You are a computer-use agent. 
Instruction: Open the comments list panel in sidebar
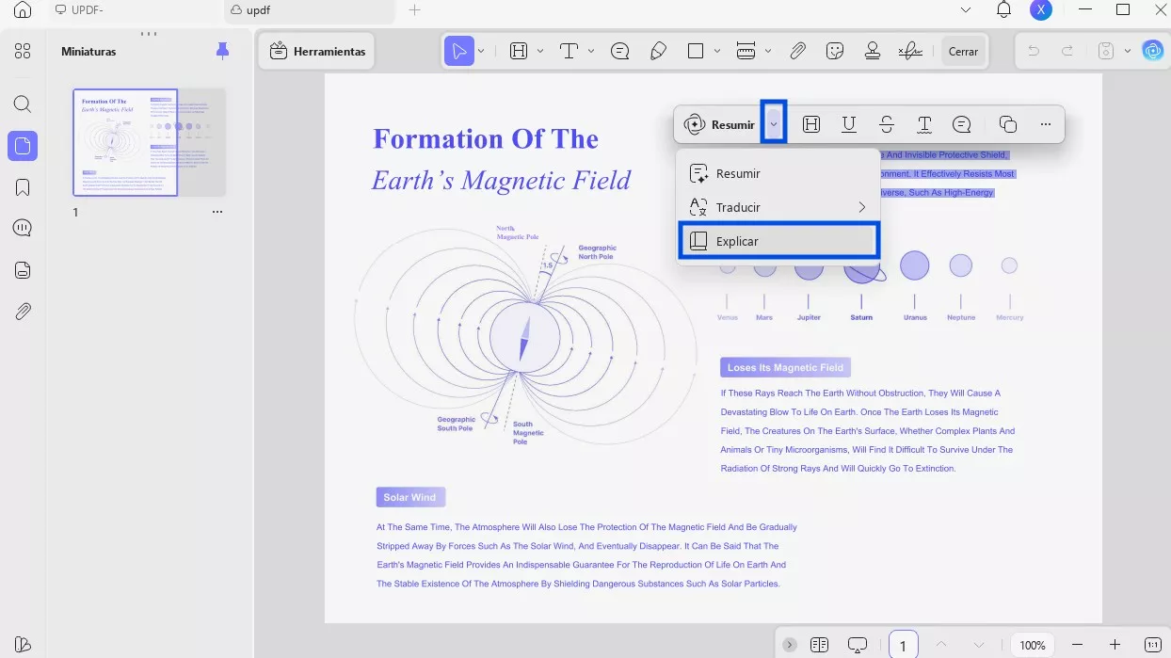[x=23, y=229]
